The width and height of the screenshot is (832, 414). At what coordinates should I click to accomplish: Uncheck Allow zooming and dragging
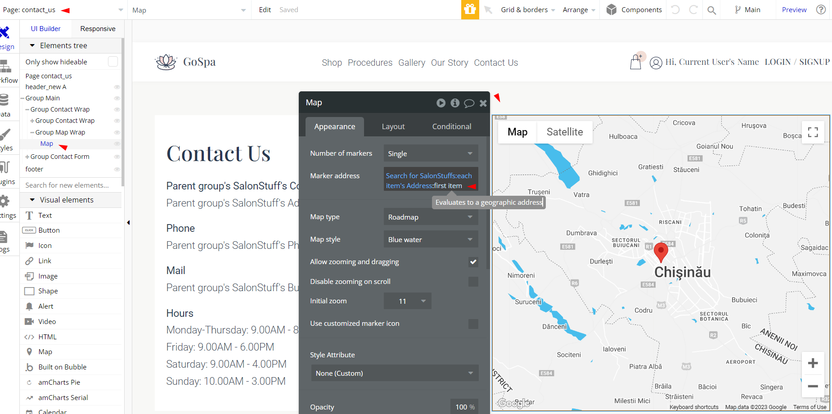pos(473,262)
